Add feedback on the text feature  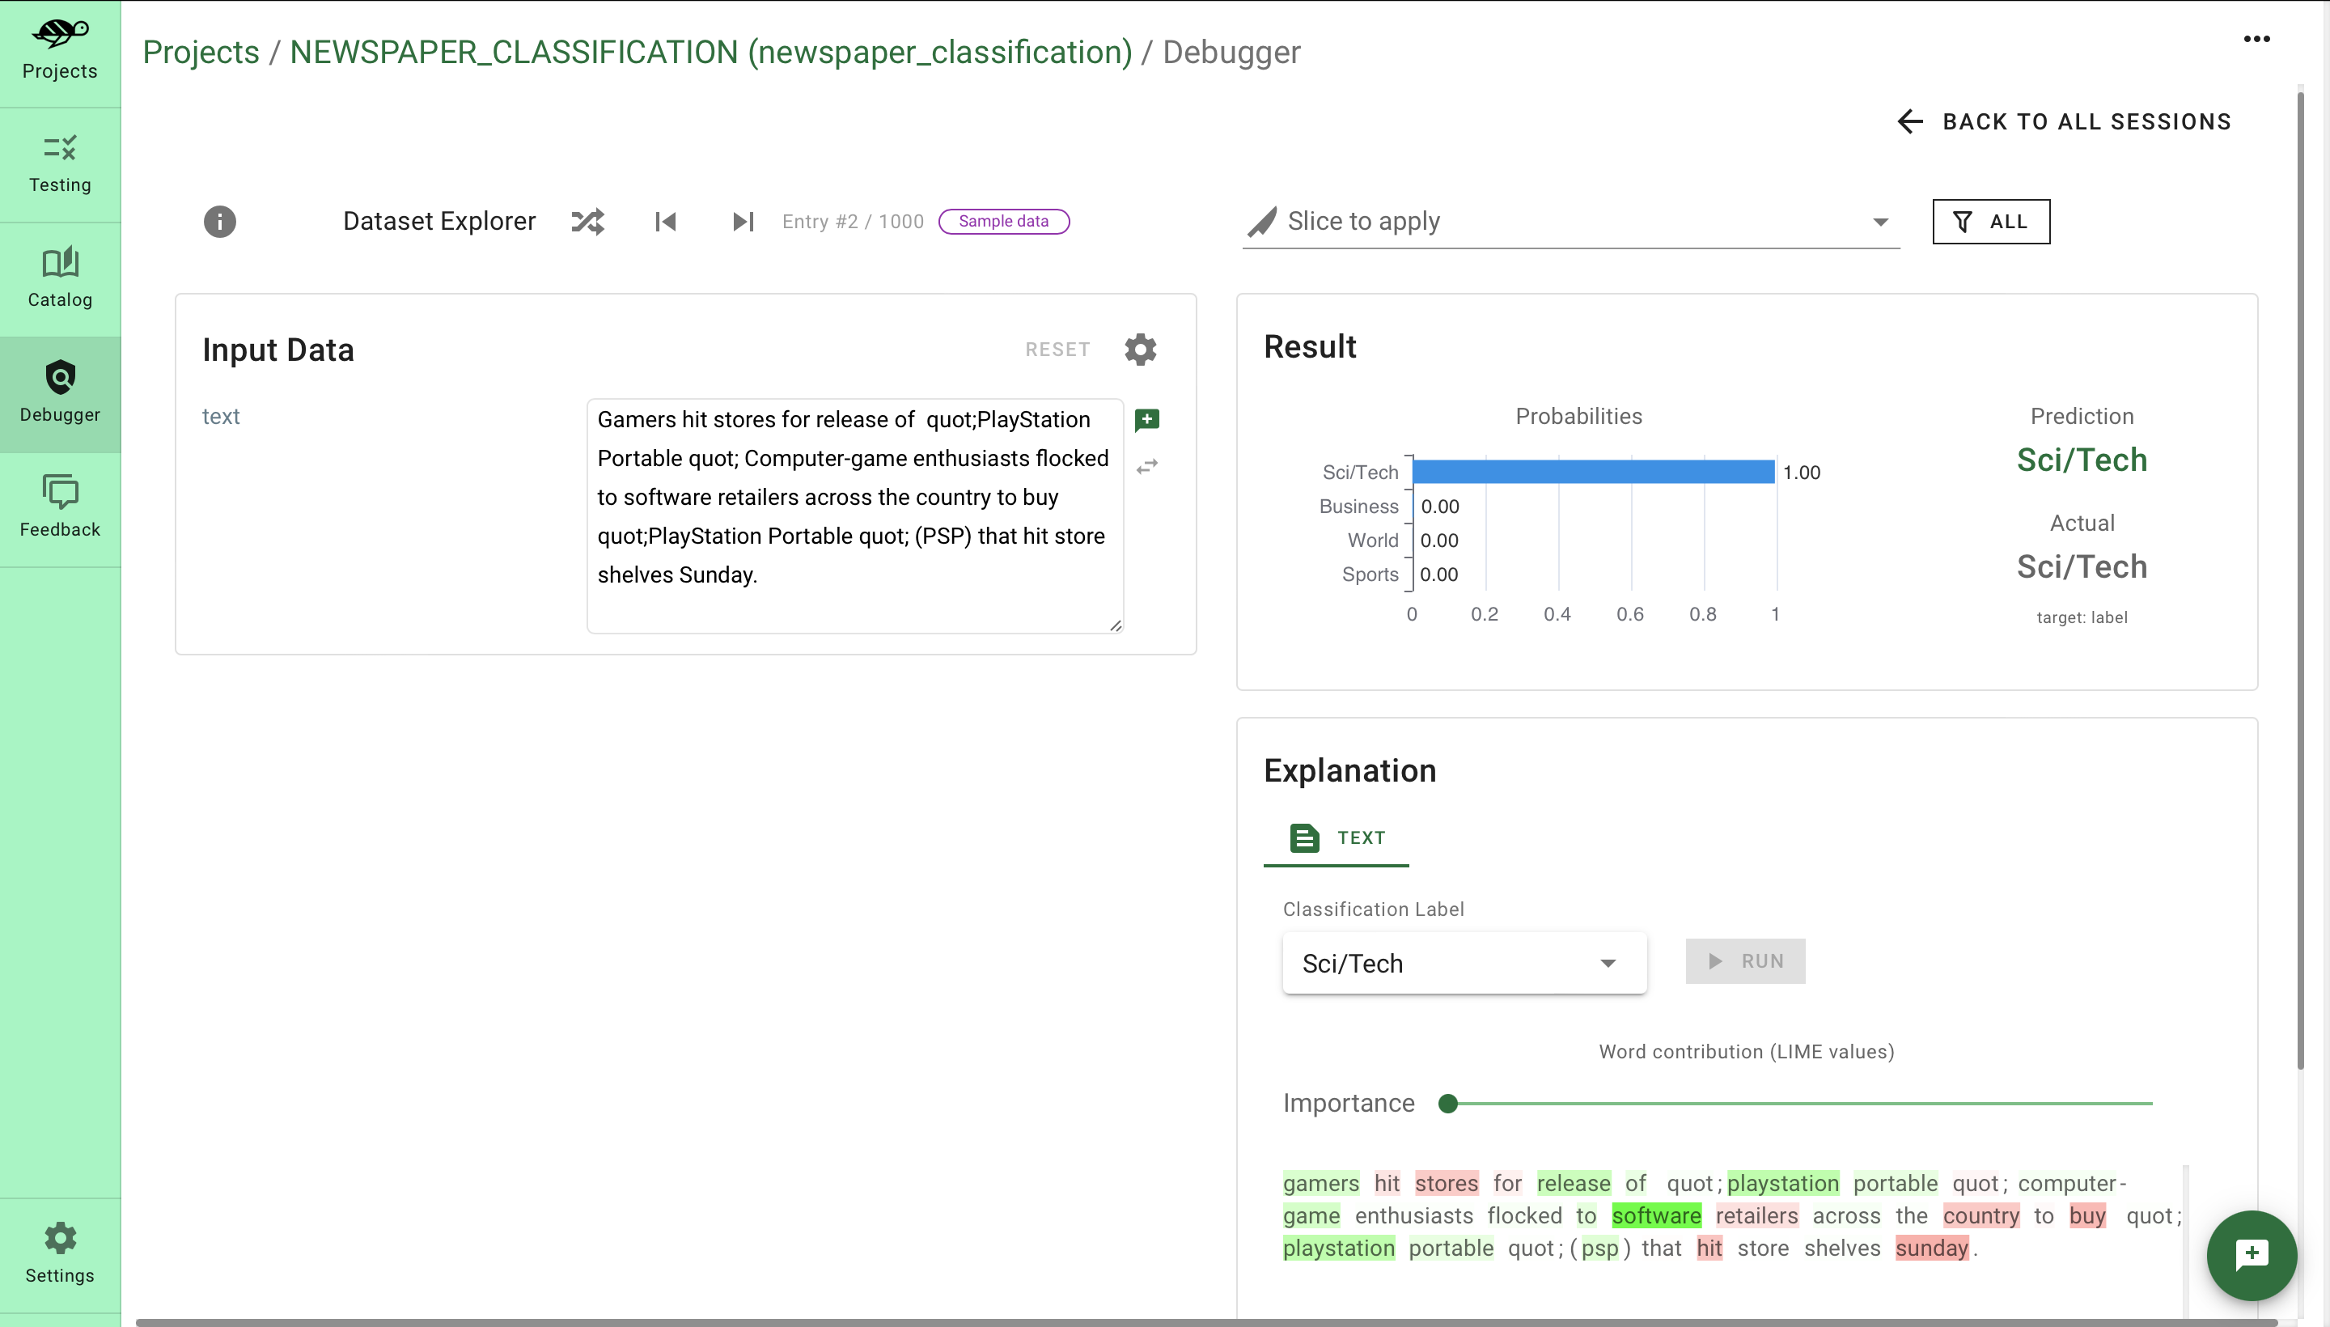click(1147, 420)
